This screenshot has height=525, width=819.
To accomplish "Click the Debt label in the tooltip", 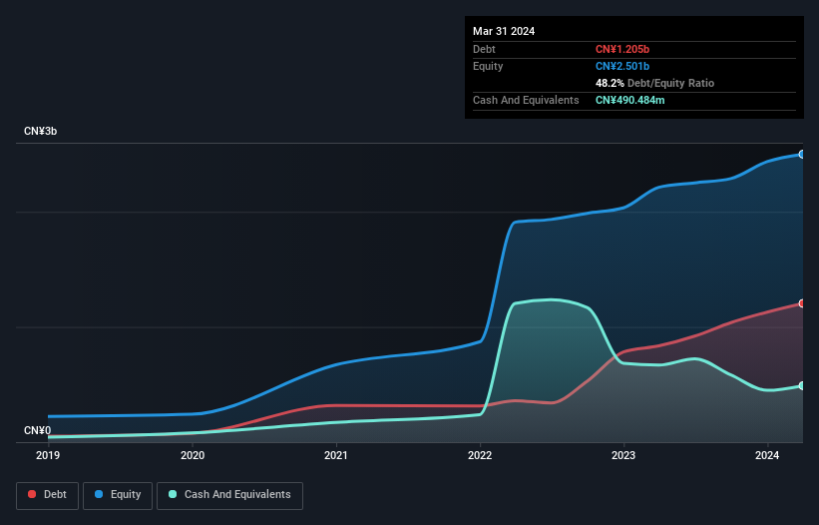I will click(x=484, y=49).
